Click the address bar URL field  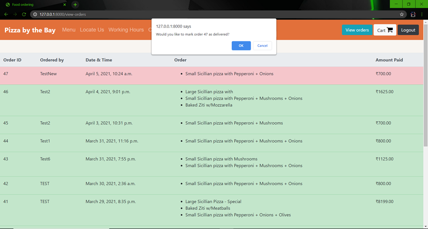(215, 14)
